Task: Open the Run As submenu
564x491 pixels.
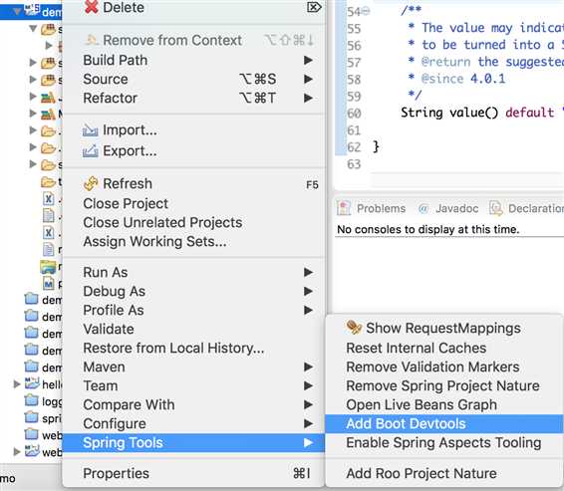Action: click(x=194, y=272)
